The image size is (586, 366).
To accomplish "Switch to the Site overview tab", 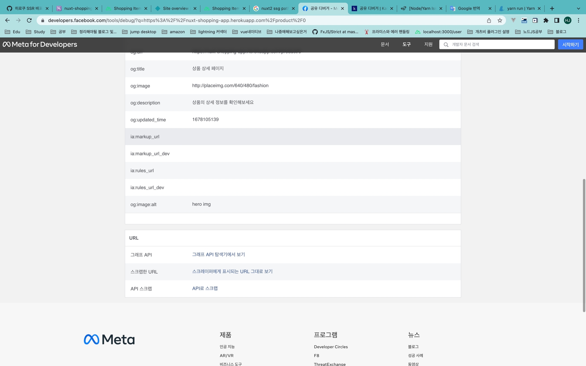I will click(176, 8).
